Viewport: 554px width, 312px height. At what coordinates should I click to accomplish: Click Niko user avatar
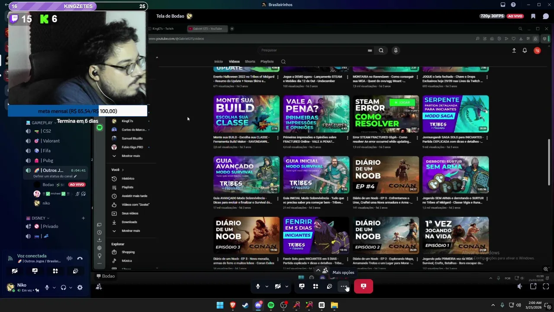point(10,287)
